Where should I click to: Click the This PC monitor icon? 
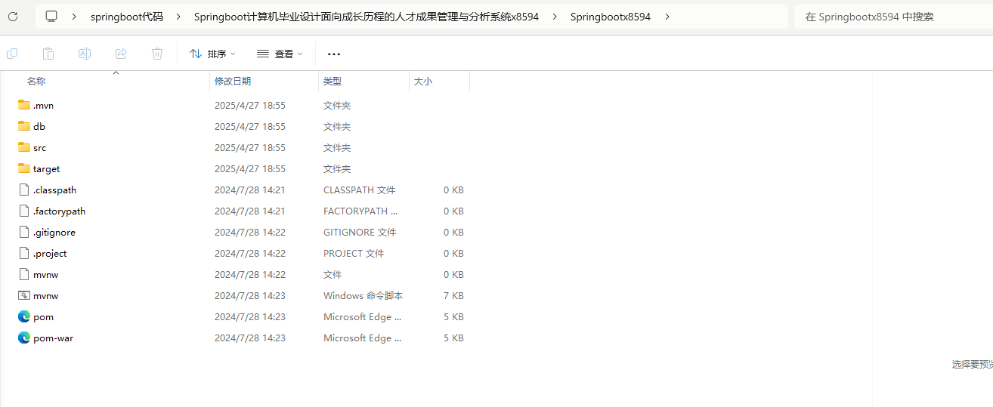click(x=51, y=17)
